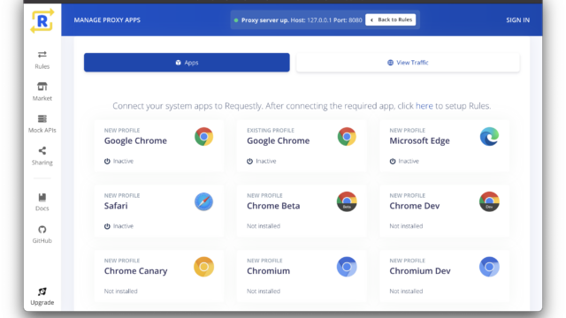The width and height of the screenshot is (566, 318).
Task: Select the Apps tab
Action: coord(187,63)
